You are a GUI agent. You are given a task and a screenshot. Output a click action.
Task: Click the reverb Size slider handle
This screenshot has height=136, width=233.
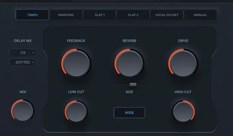coord(133,84)
